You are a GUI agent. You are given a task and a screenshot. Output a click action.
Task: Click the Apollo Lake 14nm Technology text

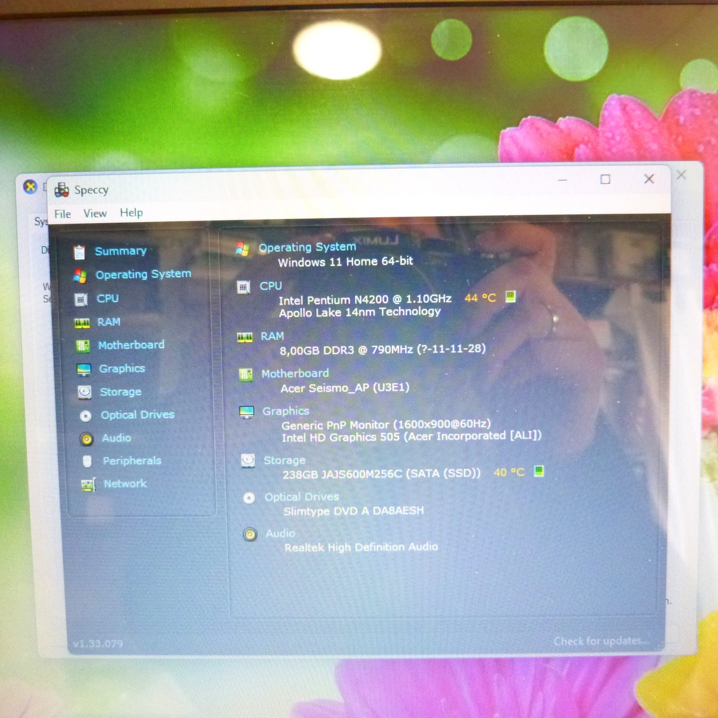click(x=360, y=312)
